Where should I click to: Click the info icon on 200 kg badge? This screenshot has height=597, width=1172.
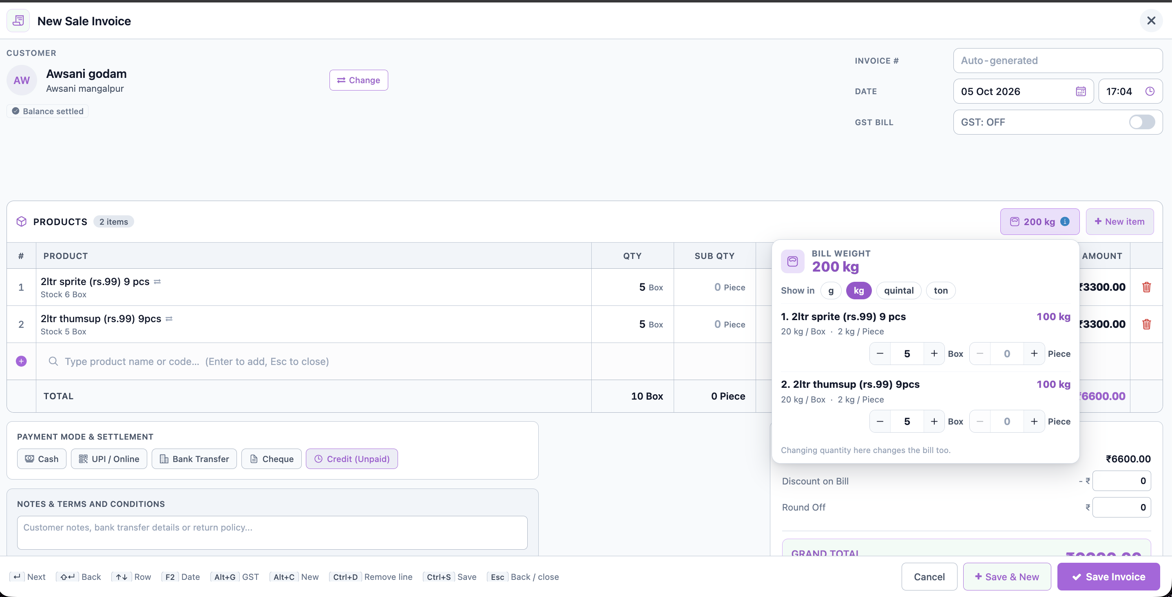click(1065, 221)
